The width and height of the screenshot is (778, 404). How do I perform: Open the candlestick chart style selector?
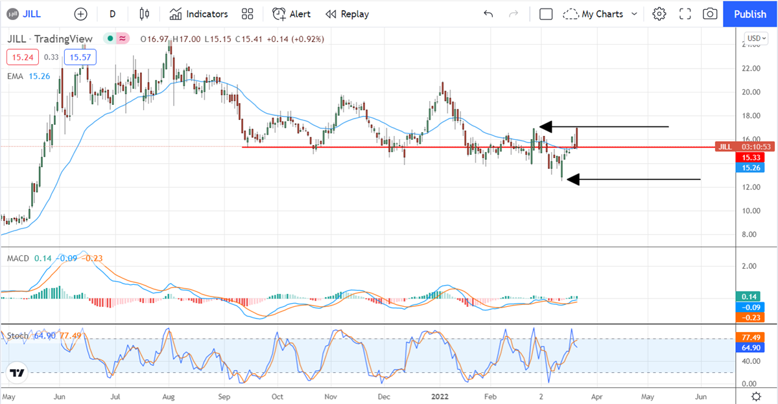[x=144, y=14]
